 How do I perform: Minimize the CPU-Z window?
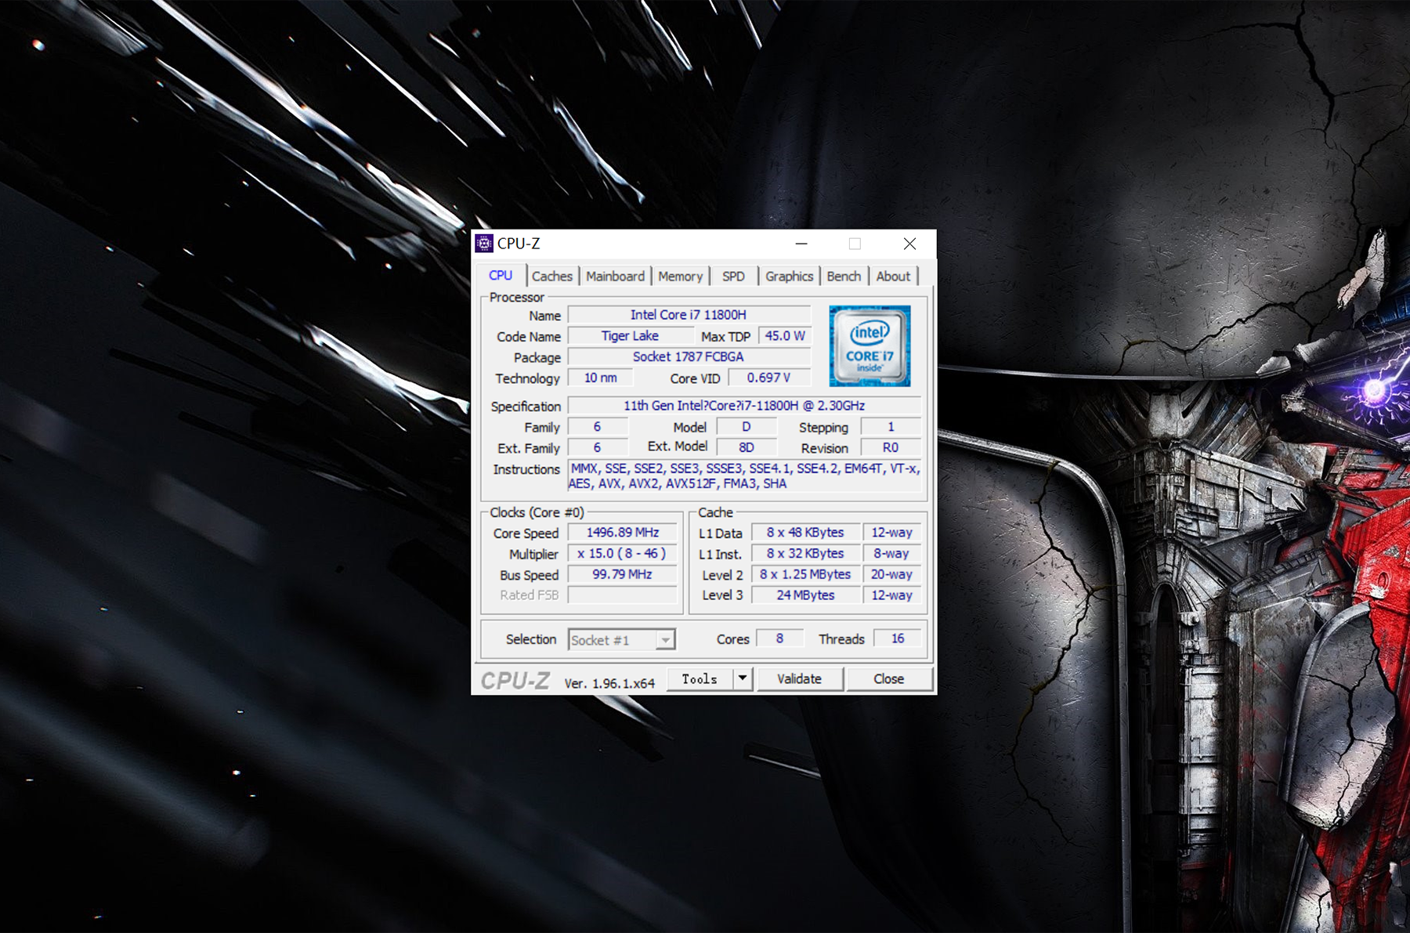801,244
